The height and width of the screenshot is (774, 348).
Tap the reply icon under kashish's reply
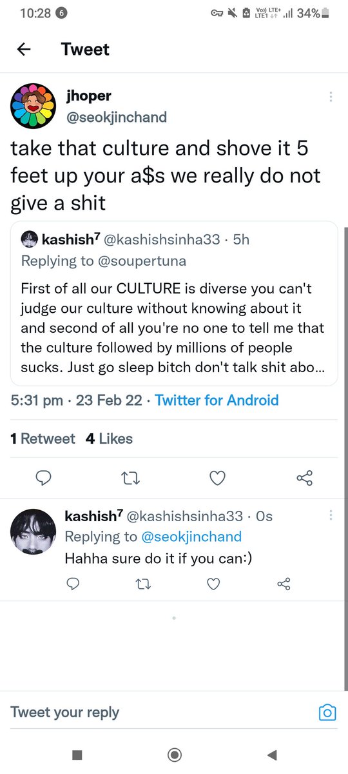(73, 584)
